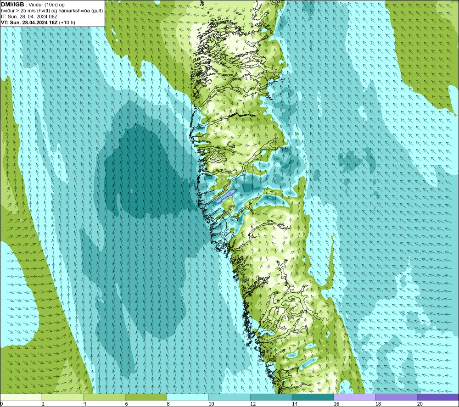
Task: Click the 18–20 m/s purple colorbar segment
Action: click(x=397, y=397)
